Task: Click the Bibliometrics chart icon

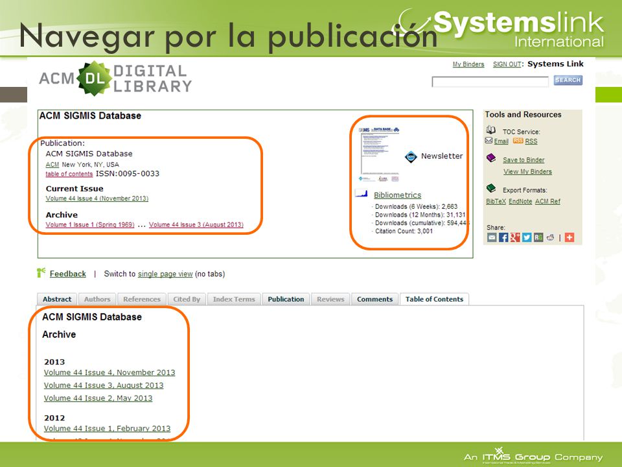Action: tap(362, 193)
